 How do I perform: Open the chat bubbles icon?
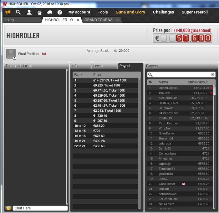pos(49,13)
